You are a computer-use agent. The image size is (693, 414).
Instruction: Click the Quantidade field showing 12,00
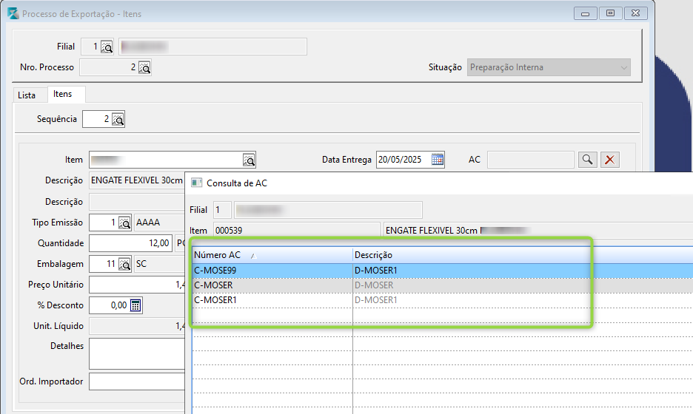click(x=130, y=243)
